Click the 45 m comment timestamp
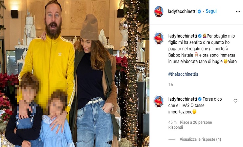Image resolution: width=243 pixels, height=147 pixels. [172, 122]
